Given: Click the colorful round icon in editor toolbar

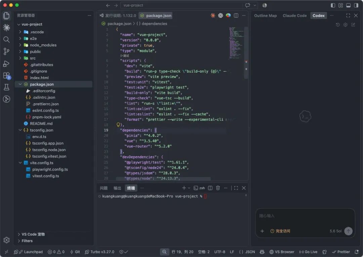Looking at the screenshot, I should click(228, 15).
